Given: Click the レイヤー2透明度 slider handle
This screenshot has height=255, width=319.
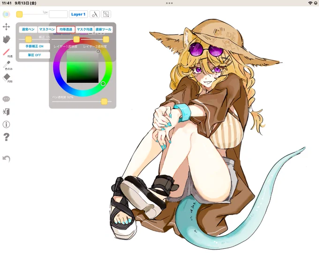Looking at the screenshot, I should point(106,39).
